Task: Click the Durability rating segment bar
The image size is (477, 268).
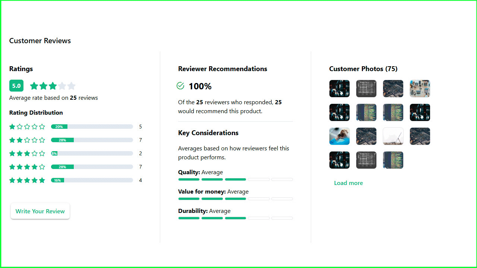Action: [236, 218]
